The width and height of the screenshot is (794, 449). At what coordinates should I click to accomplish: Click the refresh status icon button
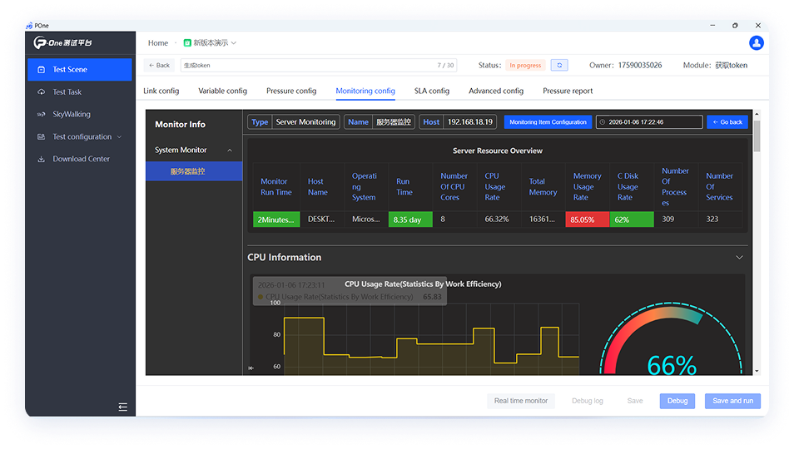[x=559, y=65]
